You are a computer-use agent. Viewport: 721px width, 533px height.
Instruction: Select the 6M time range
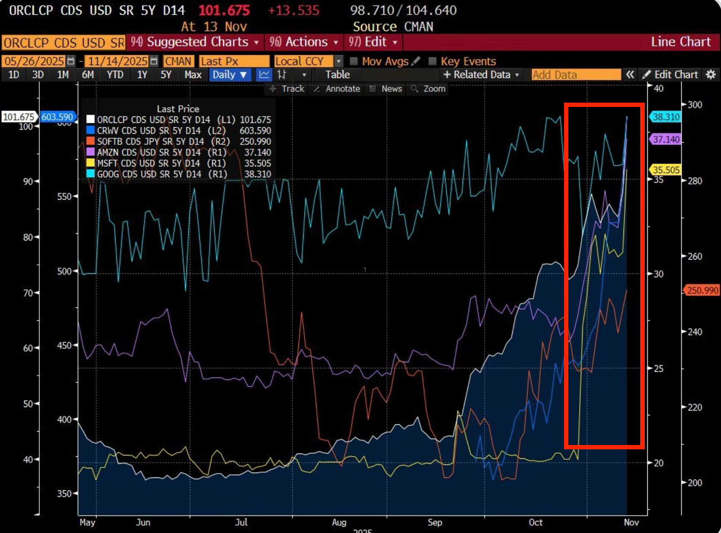(88, 75)
